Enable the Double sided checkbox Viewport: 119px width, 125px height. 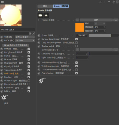point(77,46)
